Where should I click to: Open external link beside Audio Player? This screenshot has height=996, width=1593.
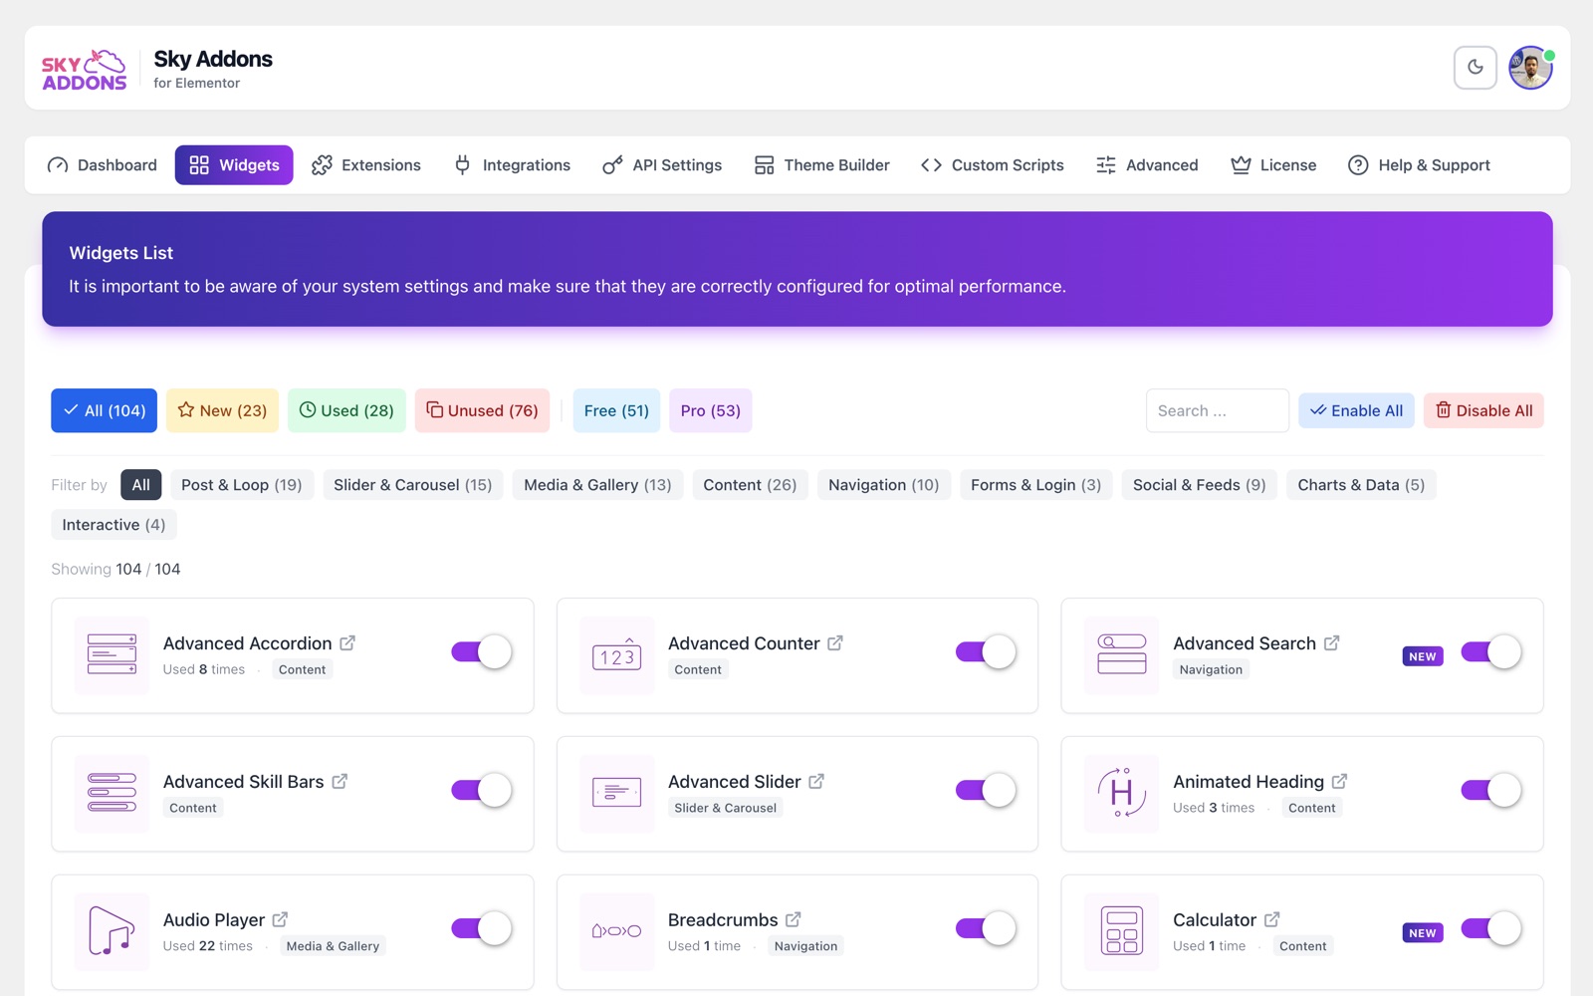281,919
